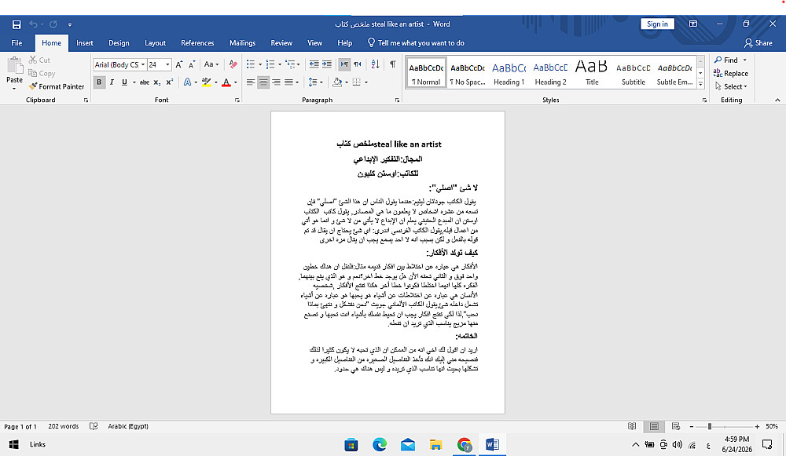Viewport: 786px width, 456px height.
Task: Click the Replace button in Editing group
Action: coord(731,73)
